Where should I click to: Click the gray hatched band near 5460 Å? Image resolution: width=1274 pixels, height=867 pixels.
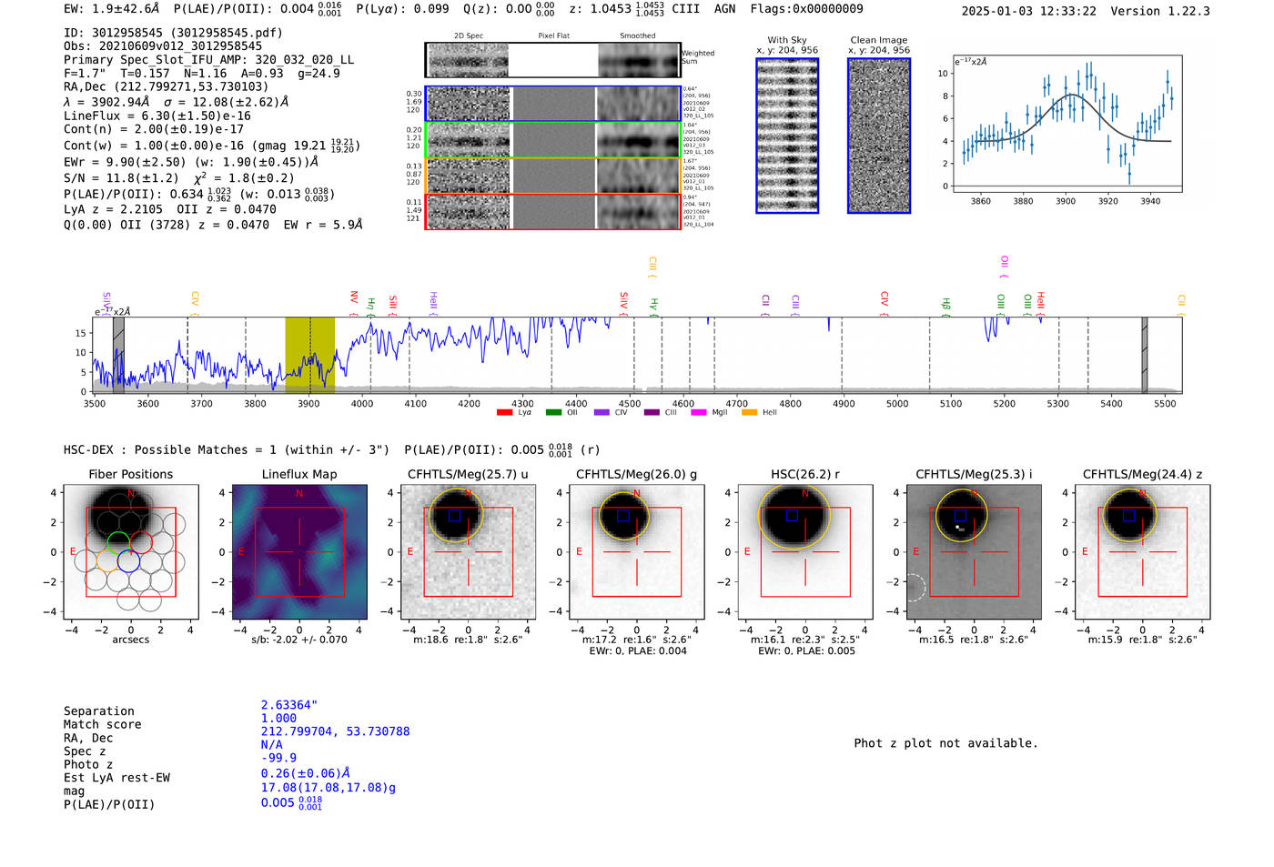pyautogui.click(x=1145, y=355)
